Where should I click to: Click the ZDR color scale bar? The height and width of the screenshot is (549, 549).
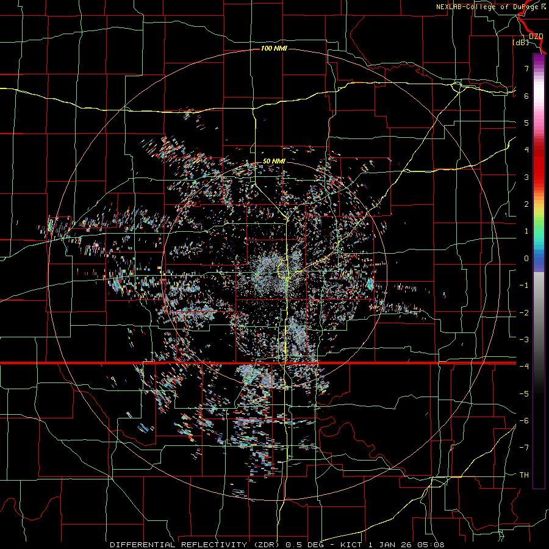539,271
